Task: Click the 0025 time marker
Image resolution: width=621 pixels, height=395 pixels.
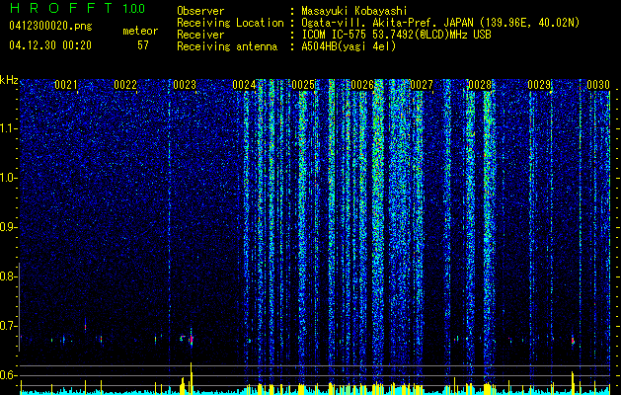Action: pos(303,85)
